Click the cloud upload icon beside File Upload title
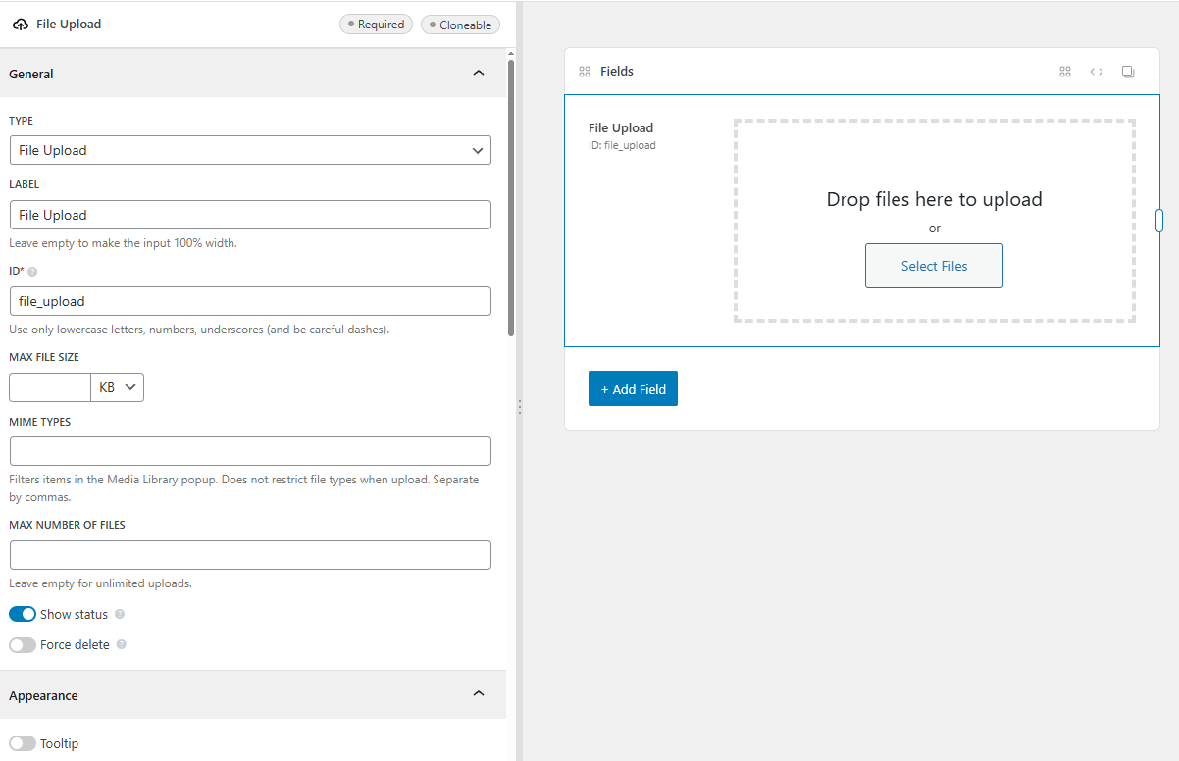 20,24
